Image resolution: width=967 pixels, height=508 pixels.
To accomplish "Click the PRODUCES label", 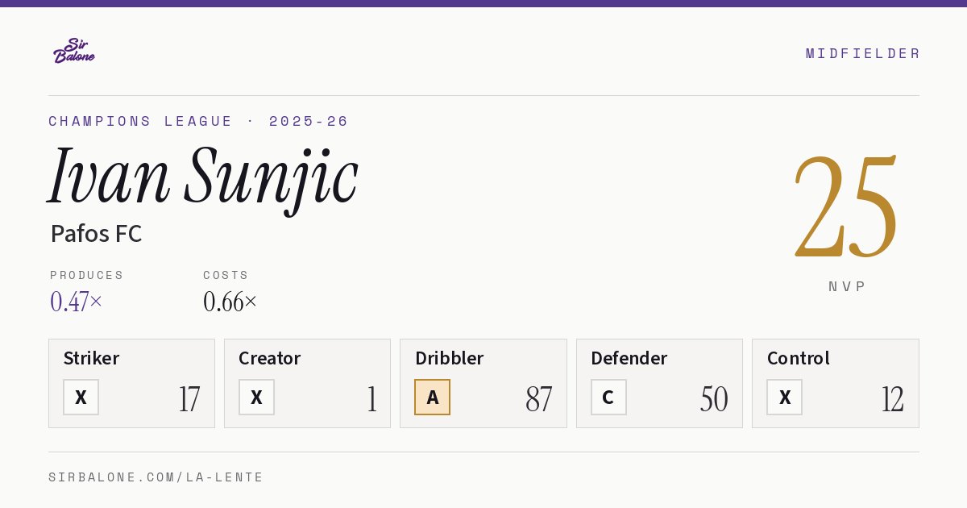I will tap(87, 275).
